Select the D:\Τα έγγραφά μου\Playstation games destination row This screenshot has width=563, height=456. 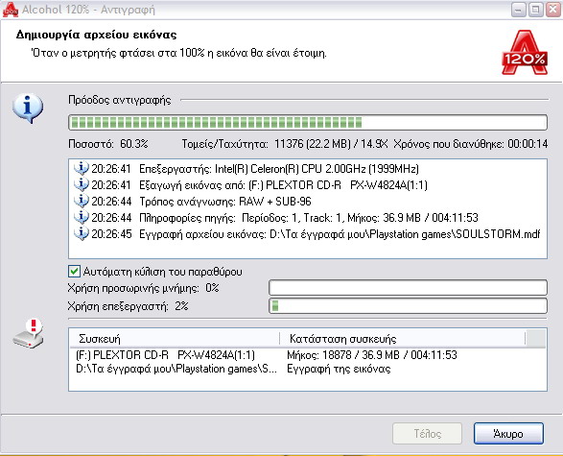(x=308, y=369)
